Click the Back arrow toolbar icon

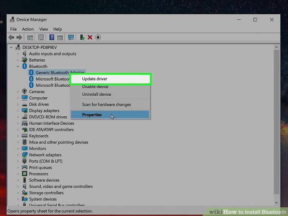(11, 38)
